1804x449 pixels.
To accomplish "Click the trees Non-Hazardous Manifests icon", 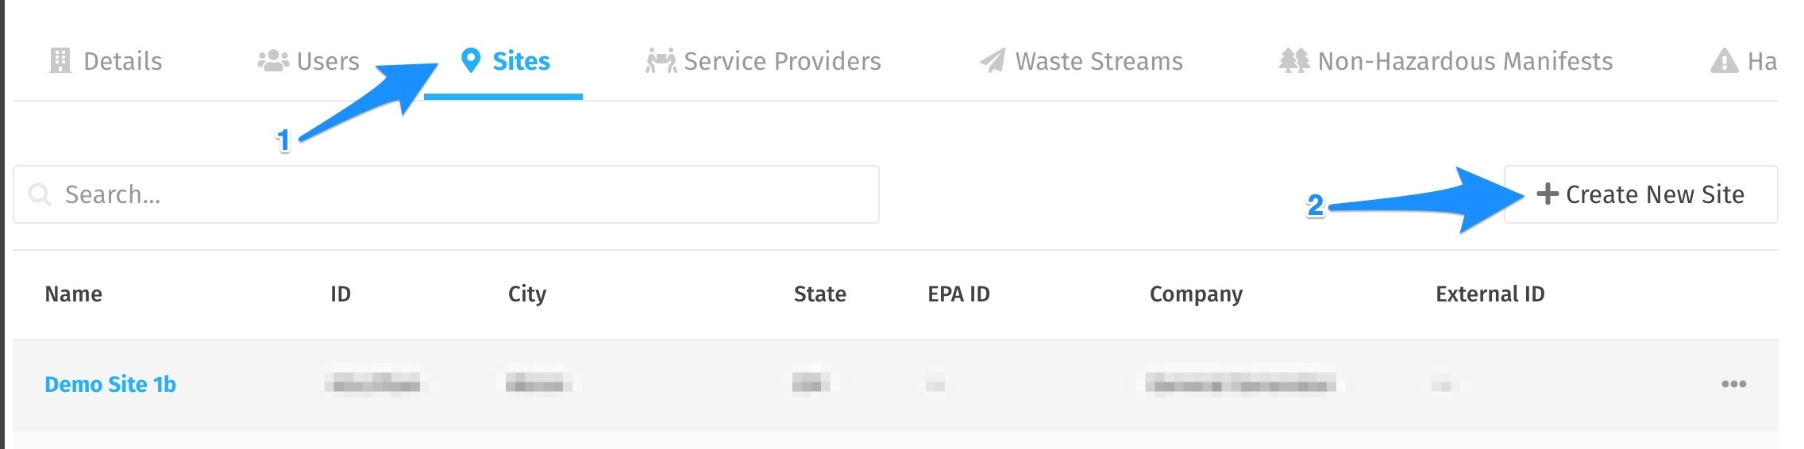I will point(1293,61).
